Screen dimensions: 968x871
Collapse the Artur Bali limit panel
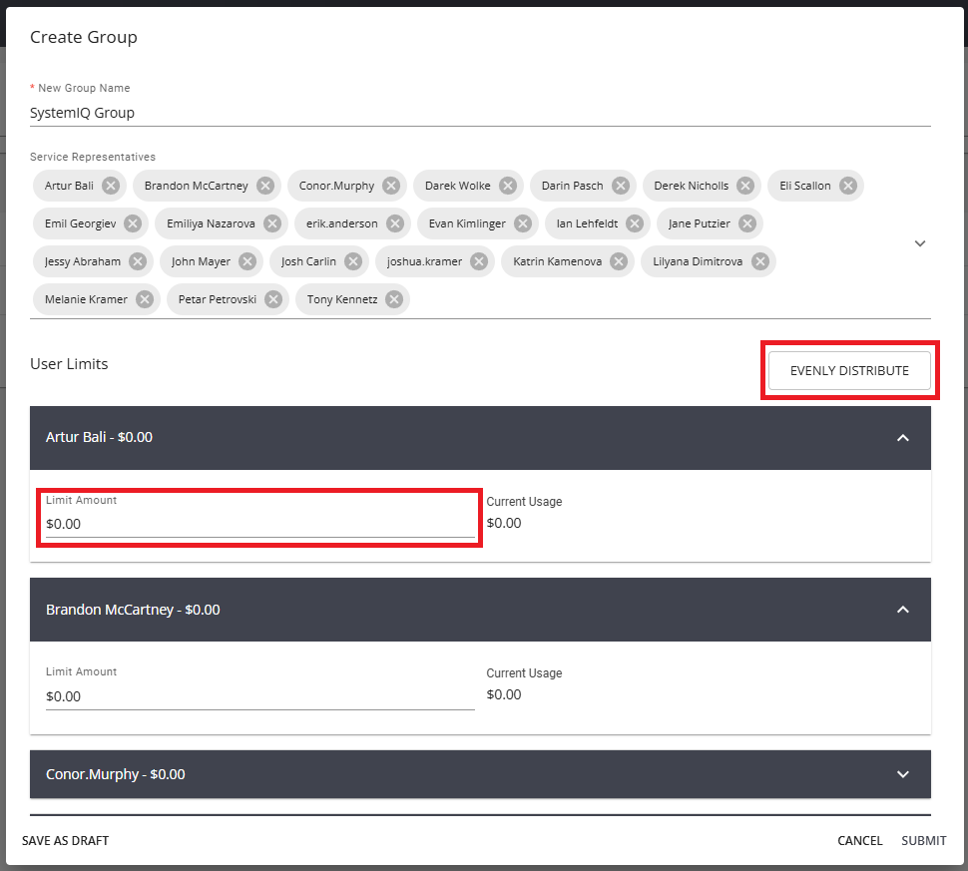click(x=902, y=438)
